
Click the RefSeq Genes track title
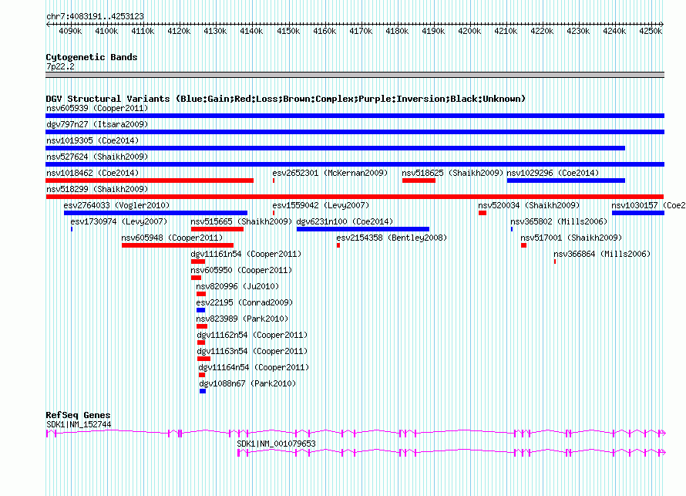pos(78,415)
